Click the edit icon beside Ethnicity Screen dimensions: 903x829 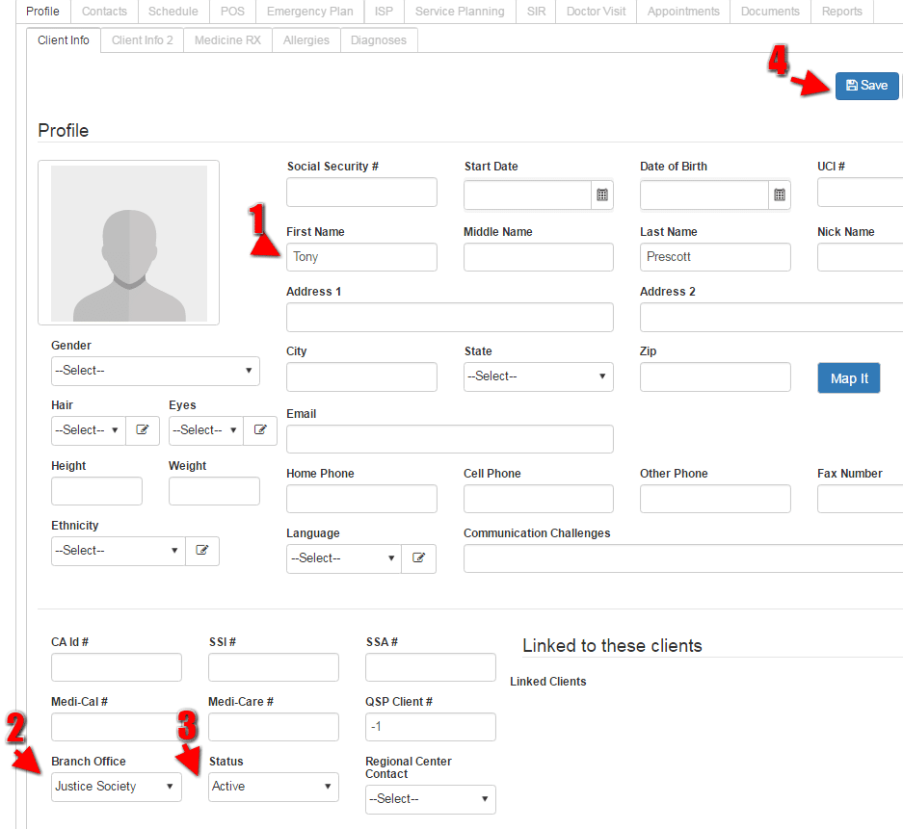pyautogui.click(x=202, y=551)
